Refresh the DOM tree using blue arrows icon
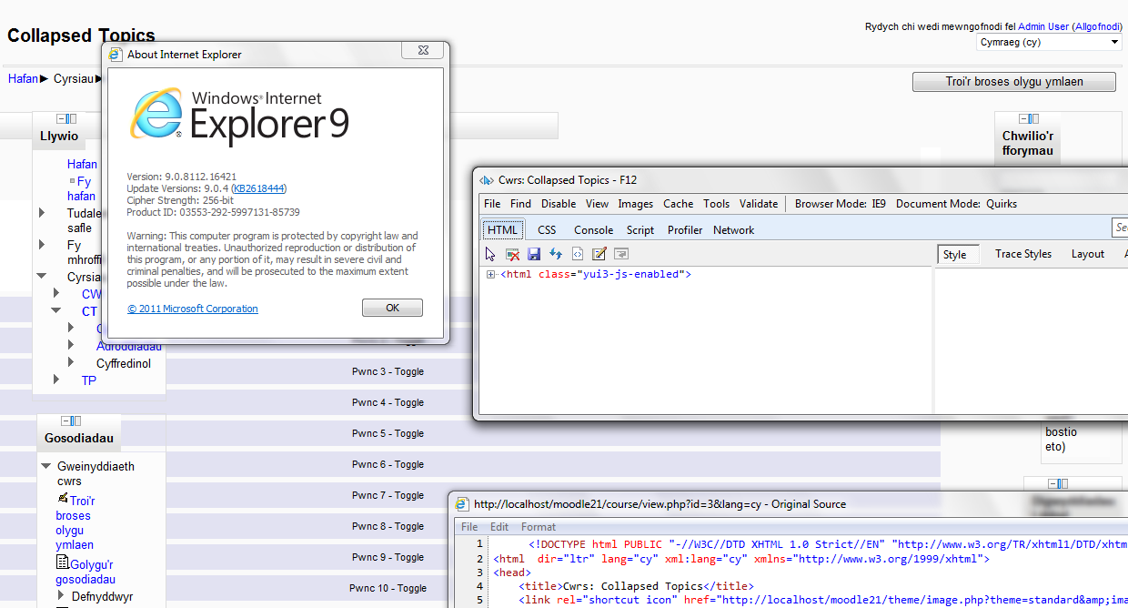The width and height of the screenshot is (1128, 608). pos(556,254)
